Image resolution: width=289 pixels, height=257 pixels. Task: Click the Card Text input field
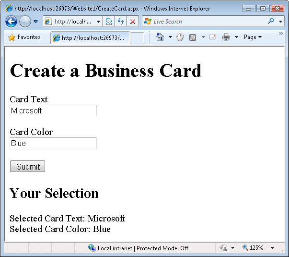(x=53, y=110)
